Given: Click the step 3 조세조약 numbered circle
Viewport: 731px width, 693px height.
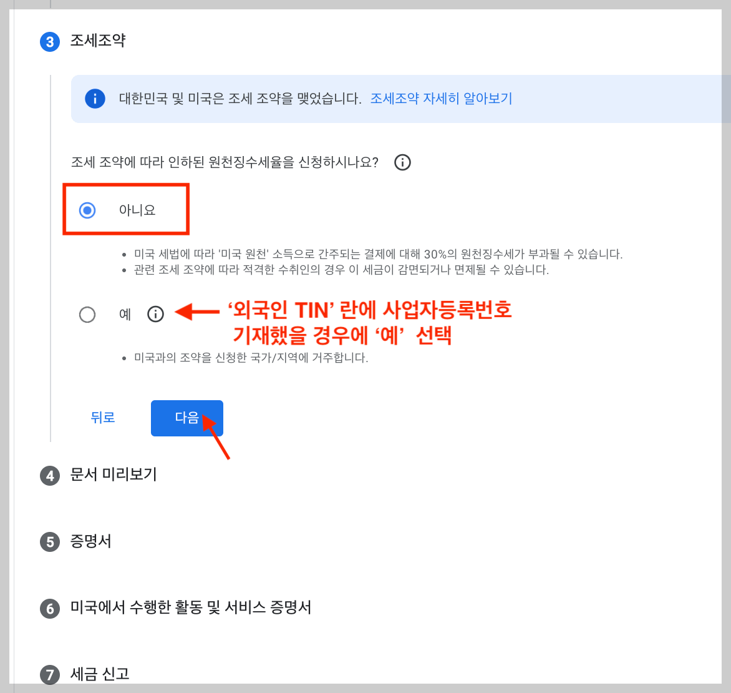Looking at the screenshot, I should [x=49, y=42].
